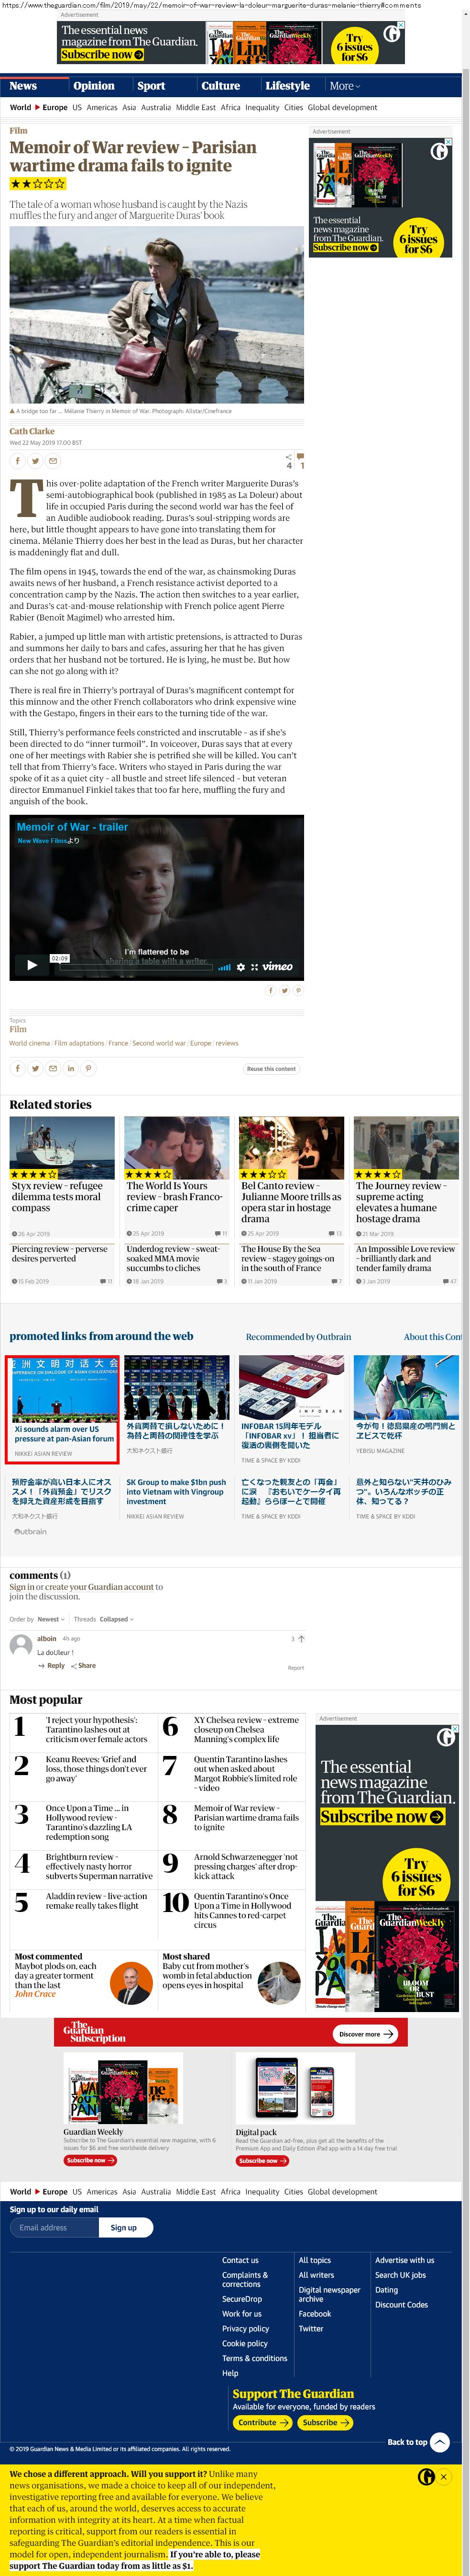
Task: Select Europe in the top sub-navigation
Action: tap(55, 107)
